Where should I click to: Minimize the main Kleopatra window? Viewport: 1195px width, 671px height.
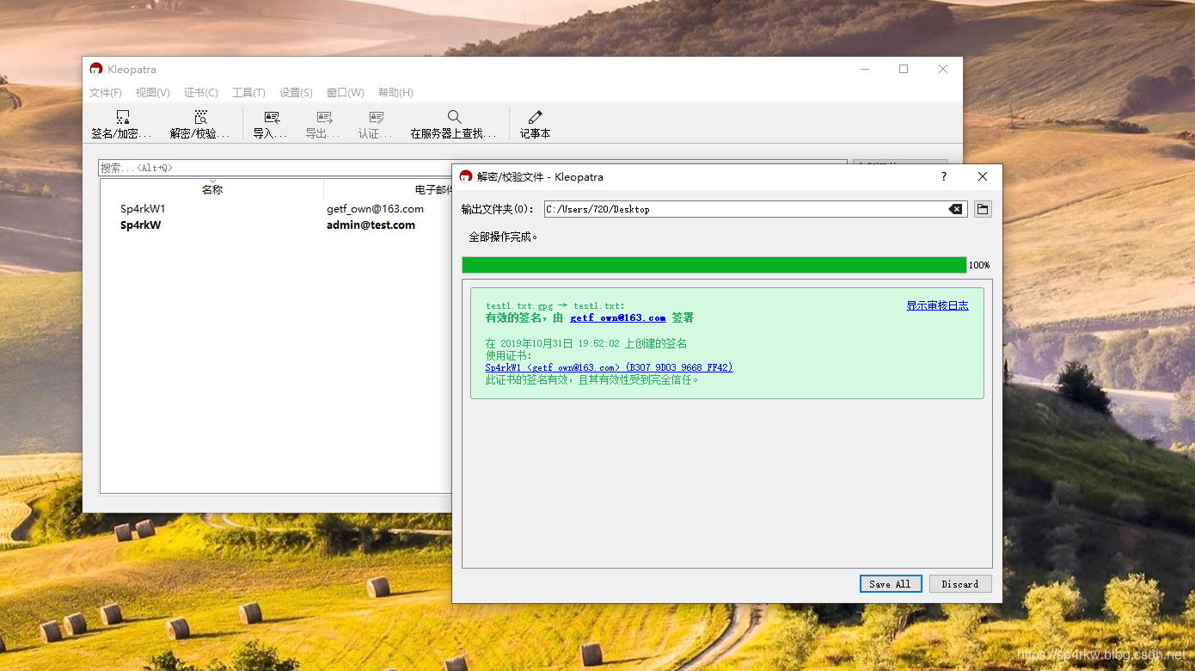864,69
